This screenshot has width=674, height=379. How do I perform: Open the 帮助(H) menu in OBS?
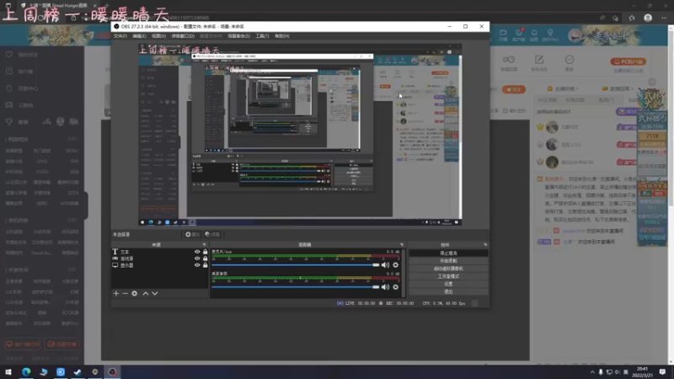tap(282, 36)
